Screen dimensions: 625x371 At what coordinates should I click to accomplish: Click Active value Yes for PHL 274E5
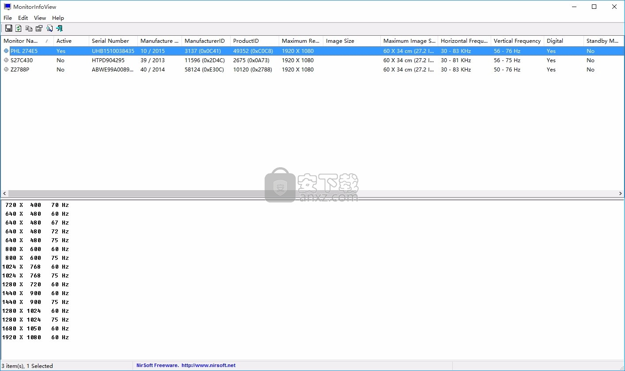click(61, 51)
